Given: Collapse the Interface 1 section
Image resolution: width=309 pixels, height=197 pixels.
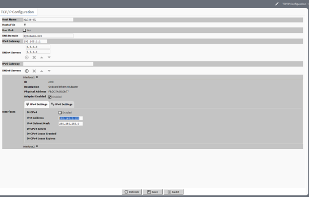Looking at the screenshot, I should coord(37,77).
